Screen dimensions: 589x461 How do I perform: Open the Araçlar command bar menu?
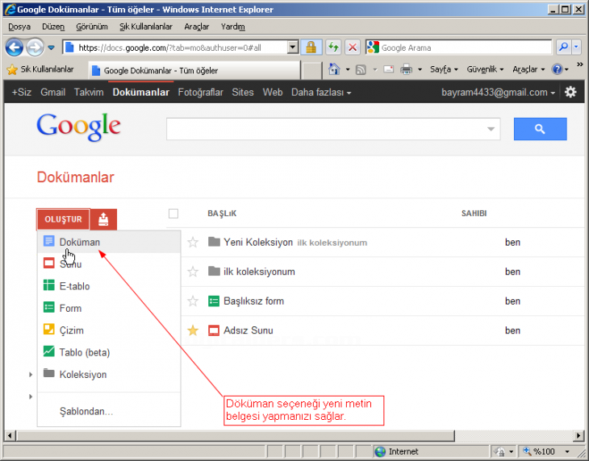click(x=528, y=69)
